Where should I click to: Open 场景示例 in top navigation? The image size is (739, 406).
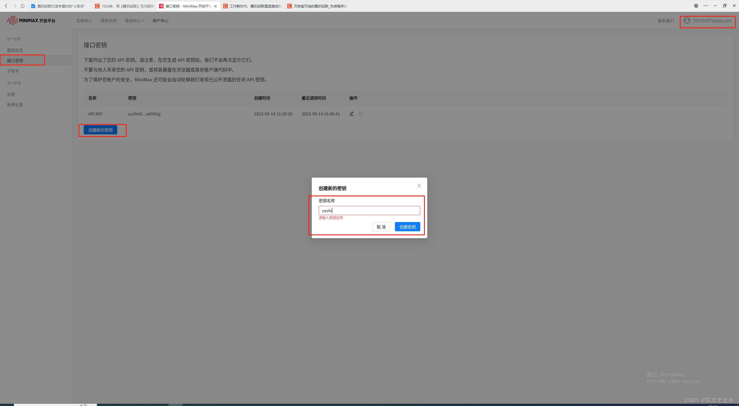(109, 21)
